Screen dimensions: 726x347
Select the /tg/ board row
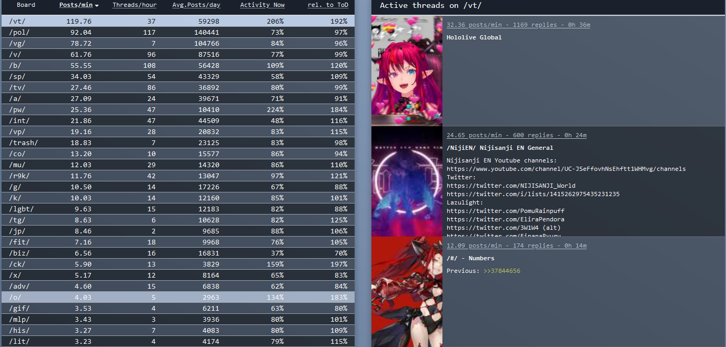[177, 220]
